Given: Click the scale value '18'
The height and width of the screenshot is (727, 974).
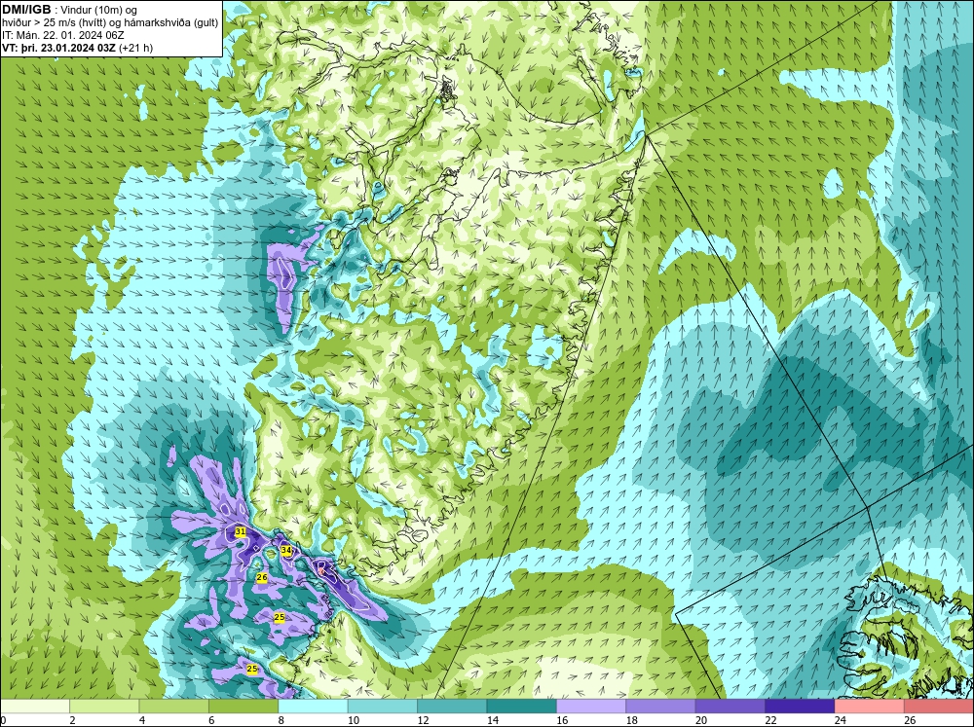Looking at the screenshot, I should 631,720.
